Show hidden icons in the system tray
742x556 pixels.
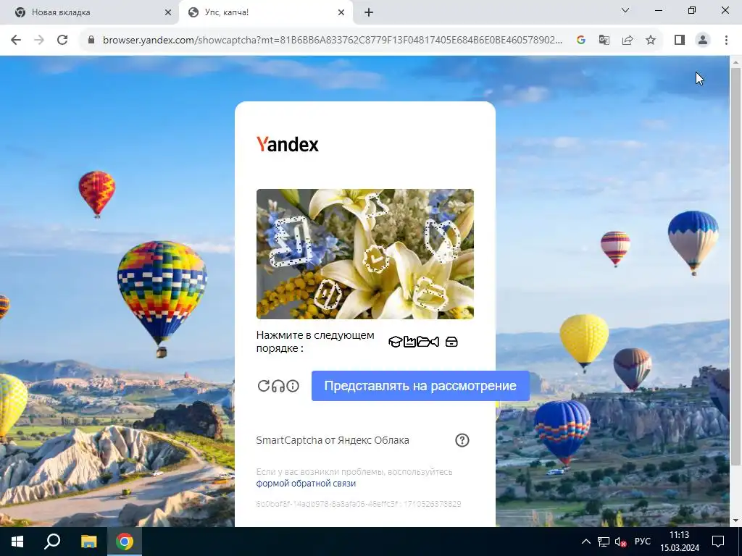(585, 542)
